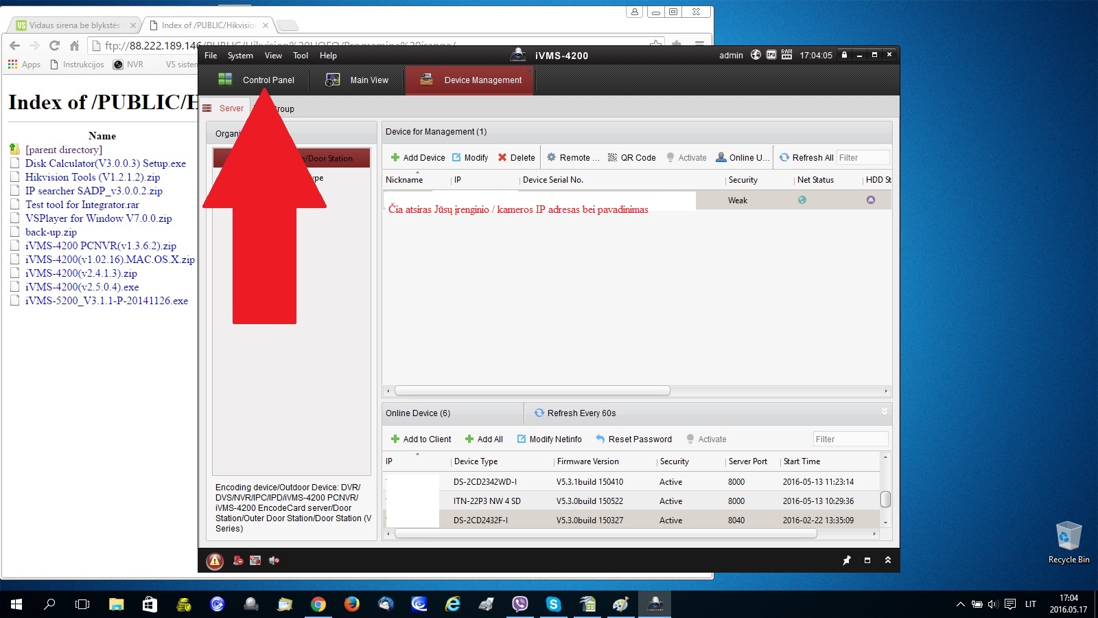Open VSPlayer for Window V7.0.0.zip link
Viewport: 1098px width, 618px height.
point(99,218)
